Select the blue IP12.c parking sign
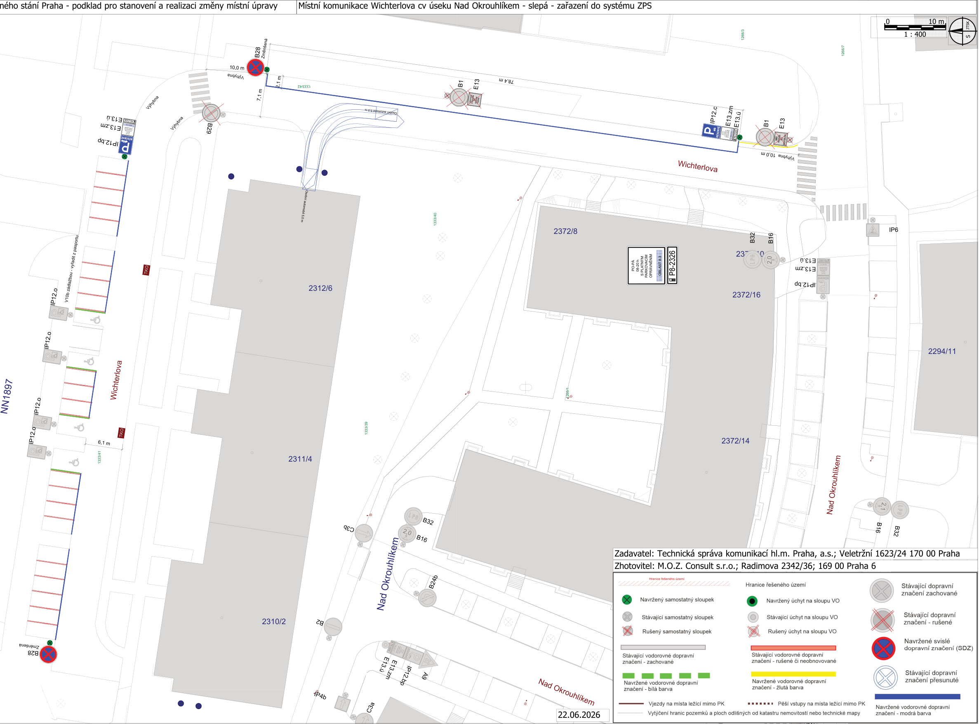 coord(712,131)
